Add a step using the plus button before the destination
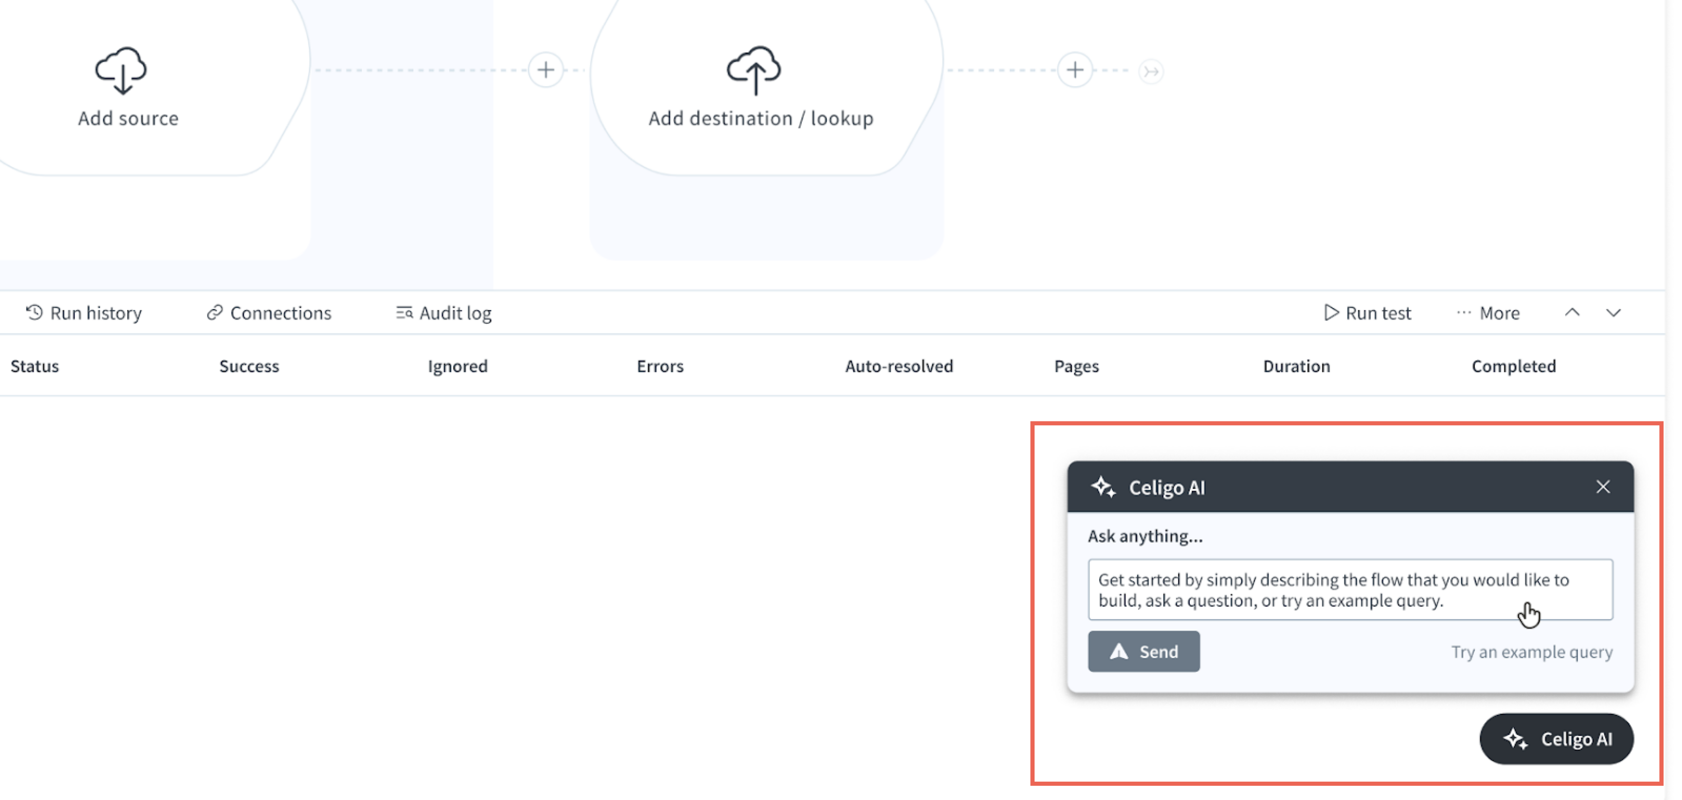The height and width of the screenshot is (800, 1682). click(546, 70)
